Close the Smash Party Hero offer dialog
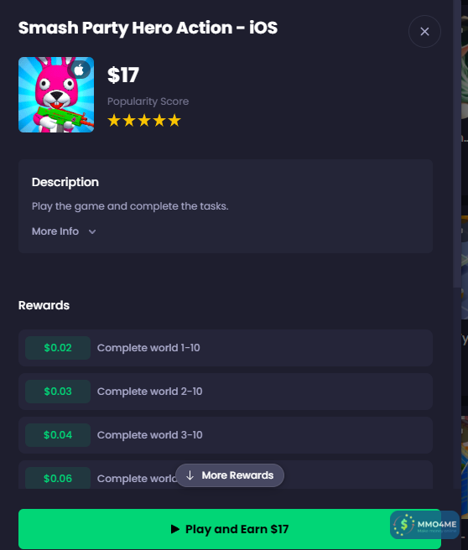The image size is (468, 550). coord(424,32)
